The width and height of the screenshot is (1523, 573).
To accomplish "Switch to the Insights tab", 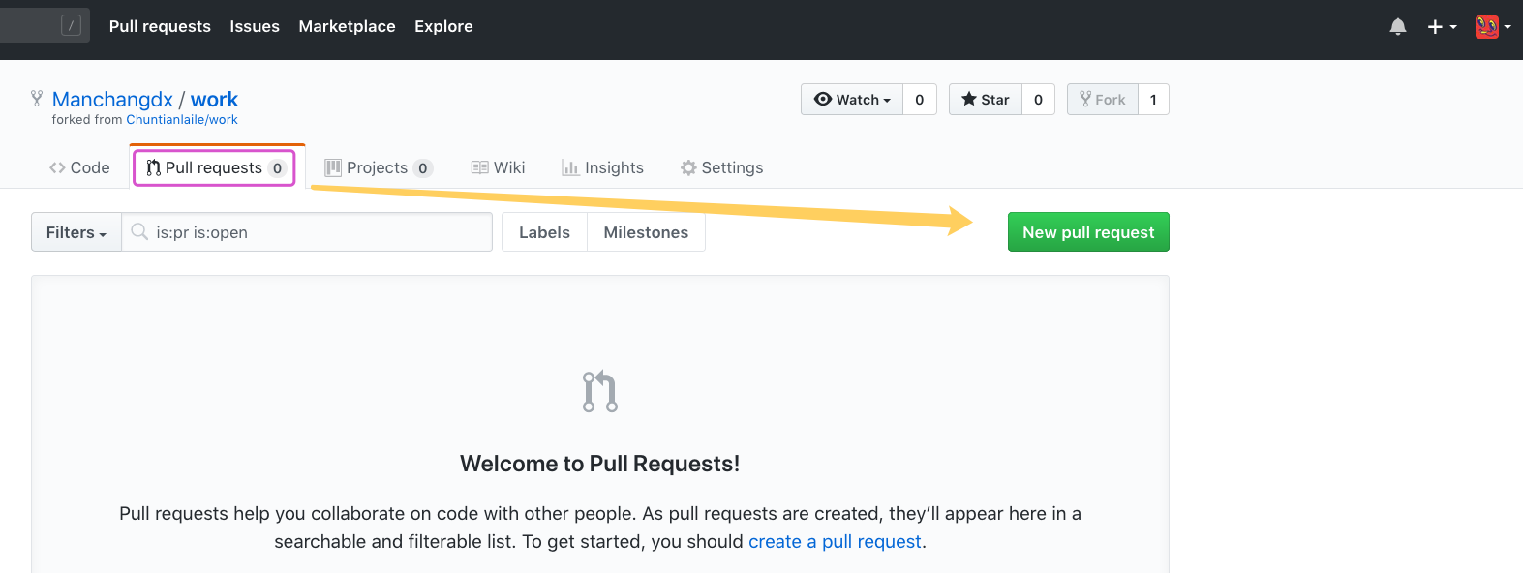I will click(x=602, y=167).
